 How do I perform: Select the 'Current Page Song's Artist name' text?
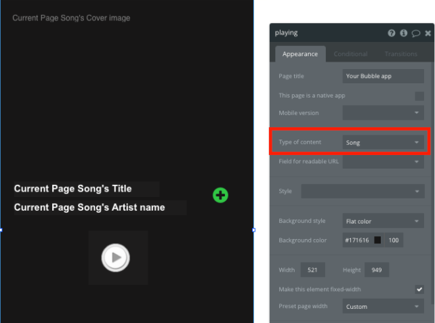pyautogui.click(x=100, y=208)
